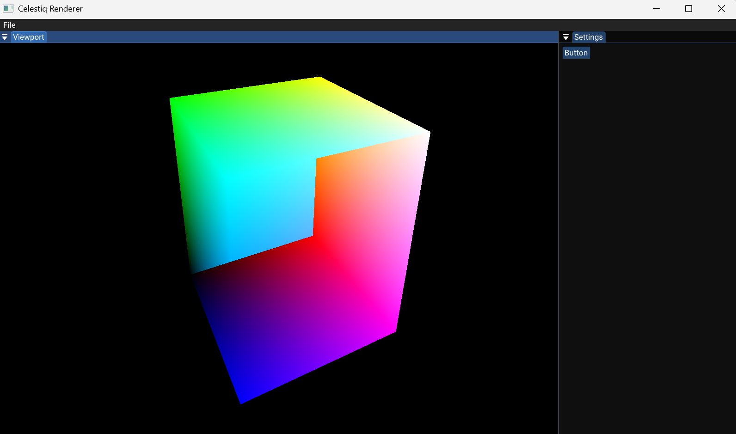Open the File menu
This screenshot has height=434, width=736.
pyautogui.click(x=9, y=25)
